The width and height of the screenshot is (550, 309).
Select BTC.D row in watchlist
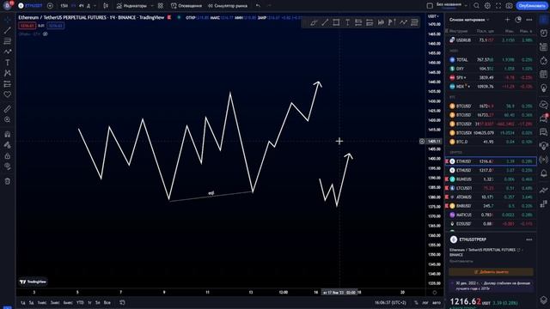491,142
